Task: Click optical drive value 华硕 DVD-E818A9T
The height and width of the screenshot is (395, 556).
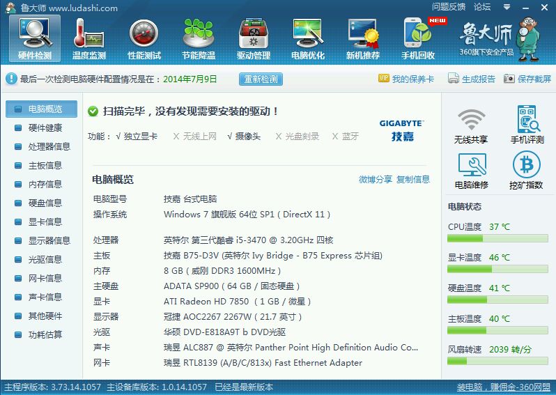Action: pos(224,332)
